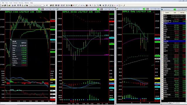Open the View menu
187x105 pixels.
tap(7, 3)
